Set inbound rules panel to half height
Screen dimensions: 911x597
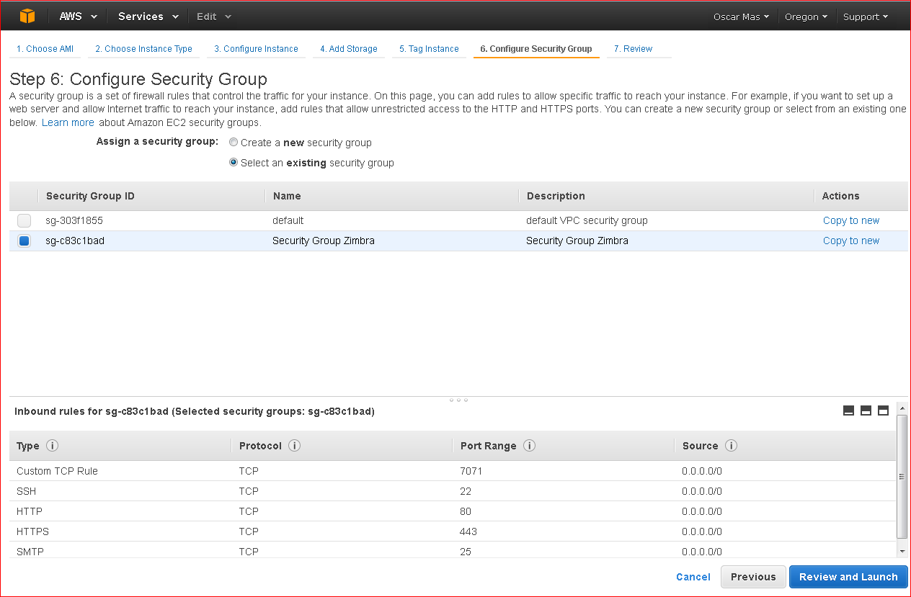point(866,410)
